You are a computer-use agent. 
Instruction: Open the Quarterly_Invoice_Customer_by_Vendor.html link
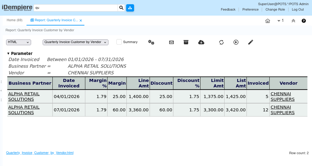40,153
